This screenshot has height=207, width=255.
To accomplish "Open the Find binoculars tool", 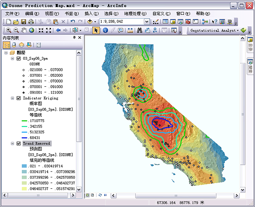I will tap(139, 30).
